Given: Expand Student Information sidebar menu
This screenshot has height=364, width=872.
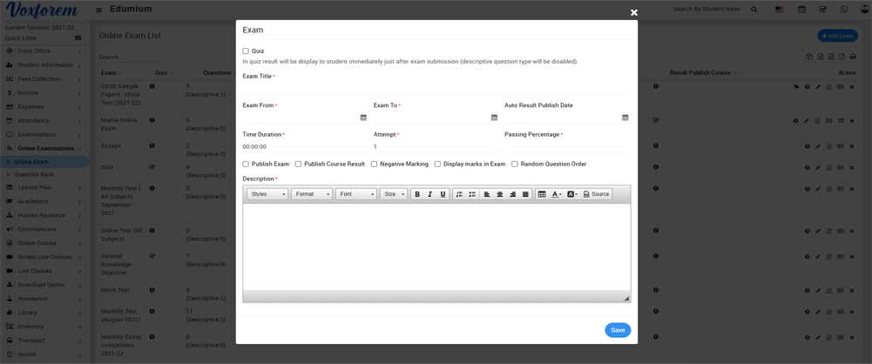Looking at the screenshot, I should (x=45, y=65).
